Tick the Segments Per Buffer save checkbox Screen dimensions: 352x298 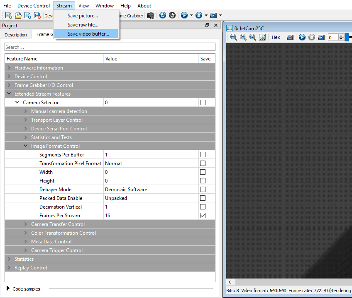[203, 155]
